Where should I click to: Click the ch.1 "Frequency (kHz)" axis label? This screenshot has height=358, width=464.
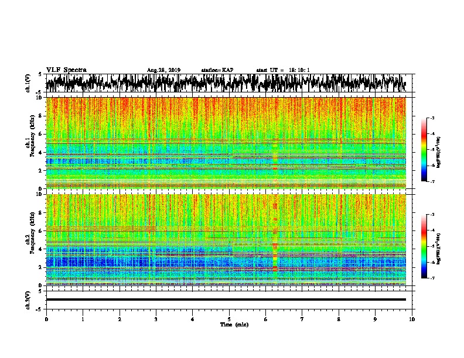[x=32, y=136]
